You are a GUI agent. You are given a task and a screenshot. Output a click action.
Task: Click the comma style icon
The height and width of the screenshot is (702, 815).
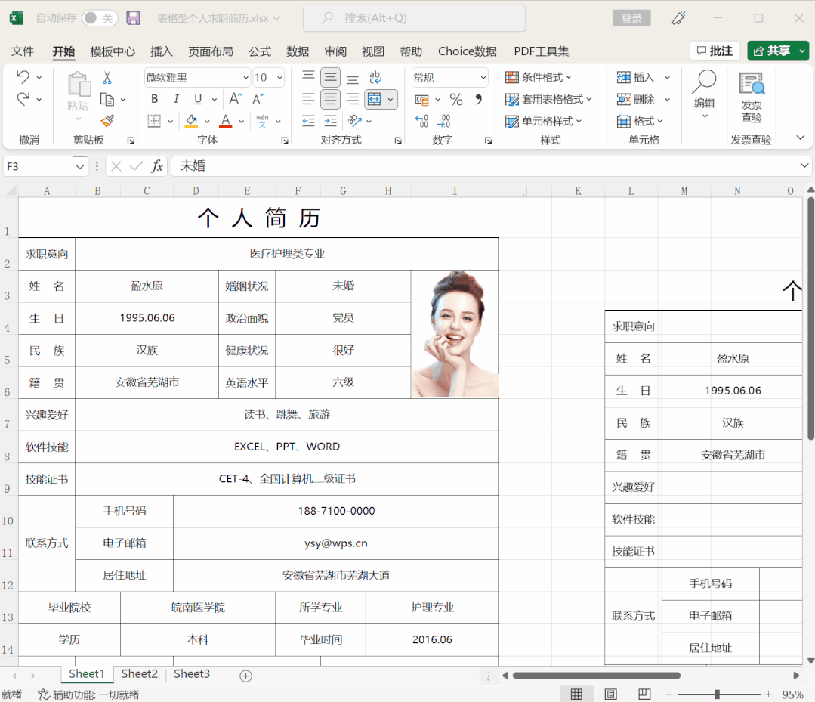(x=479, y=100)
